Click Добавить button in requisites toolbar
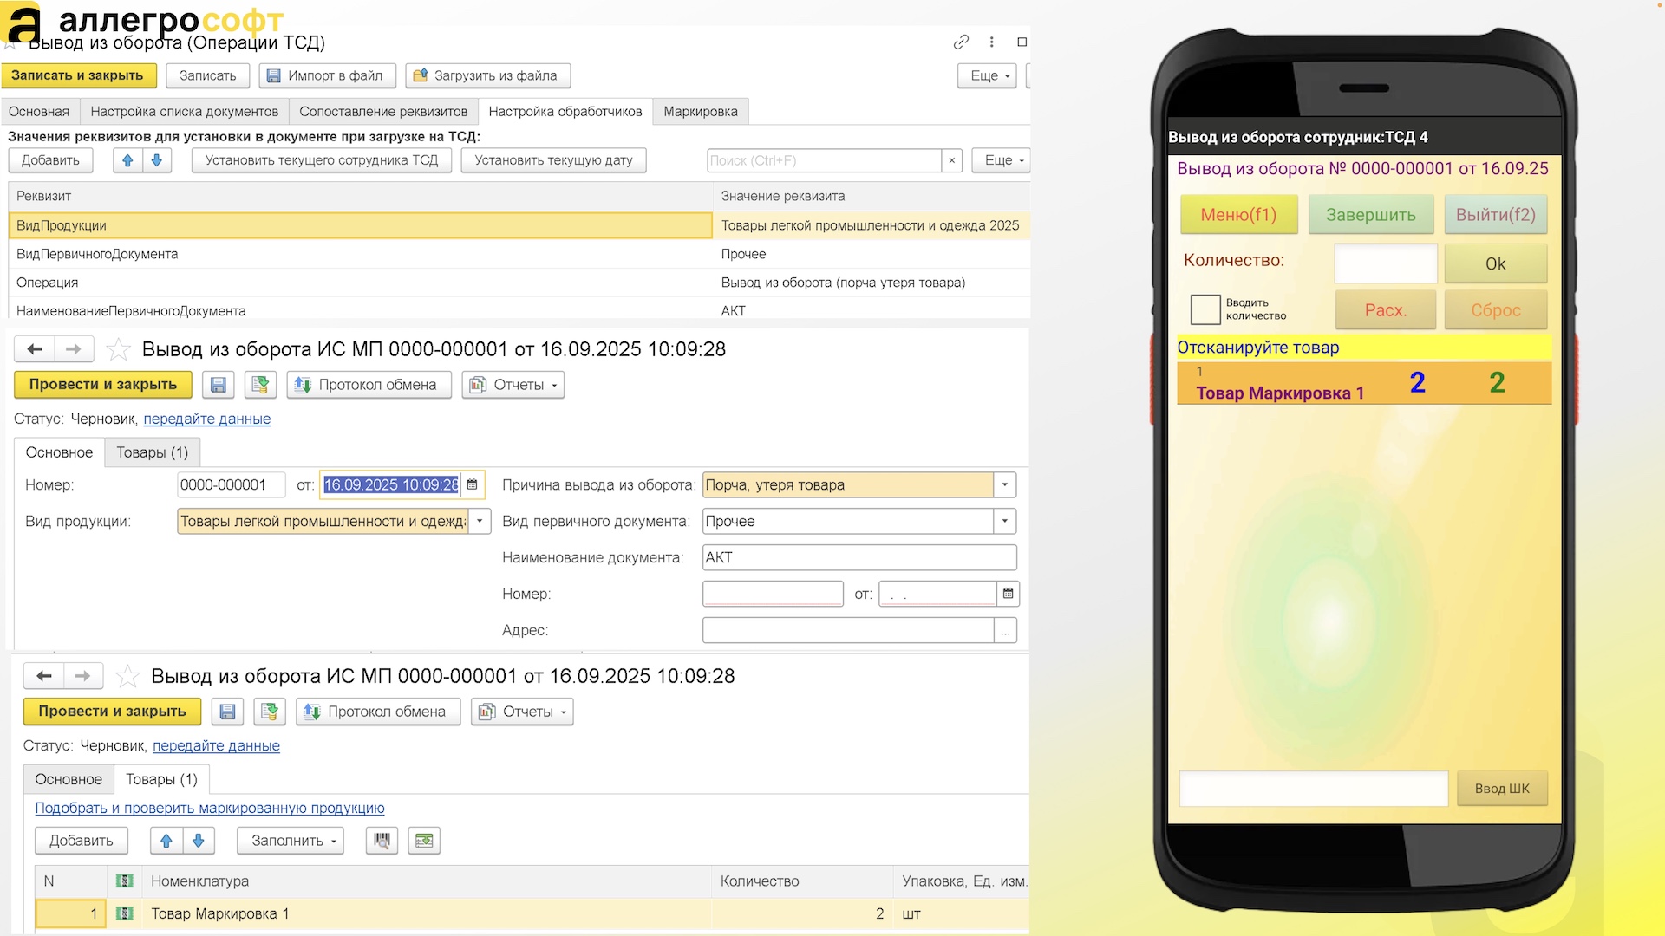Image resolution: width=1665 pixels, height=936 pixels. pos(50,160)
